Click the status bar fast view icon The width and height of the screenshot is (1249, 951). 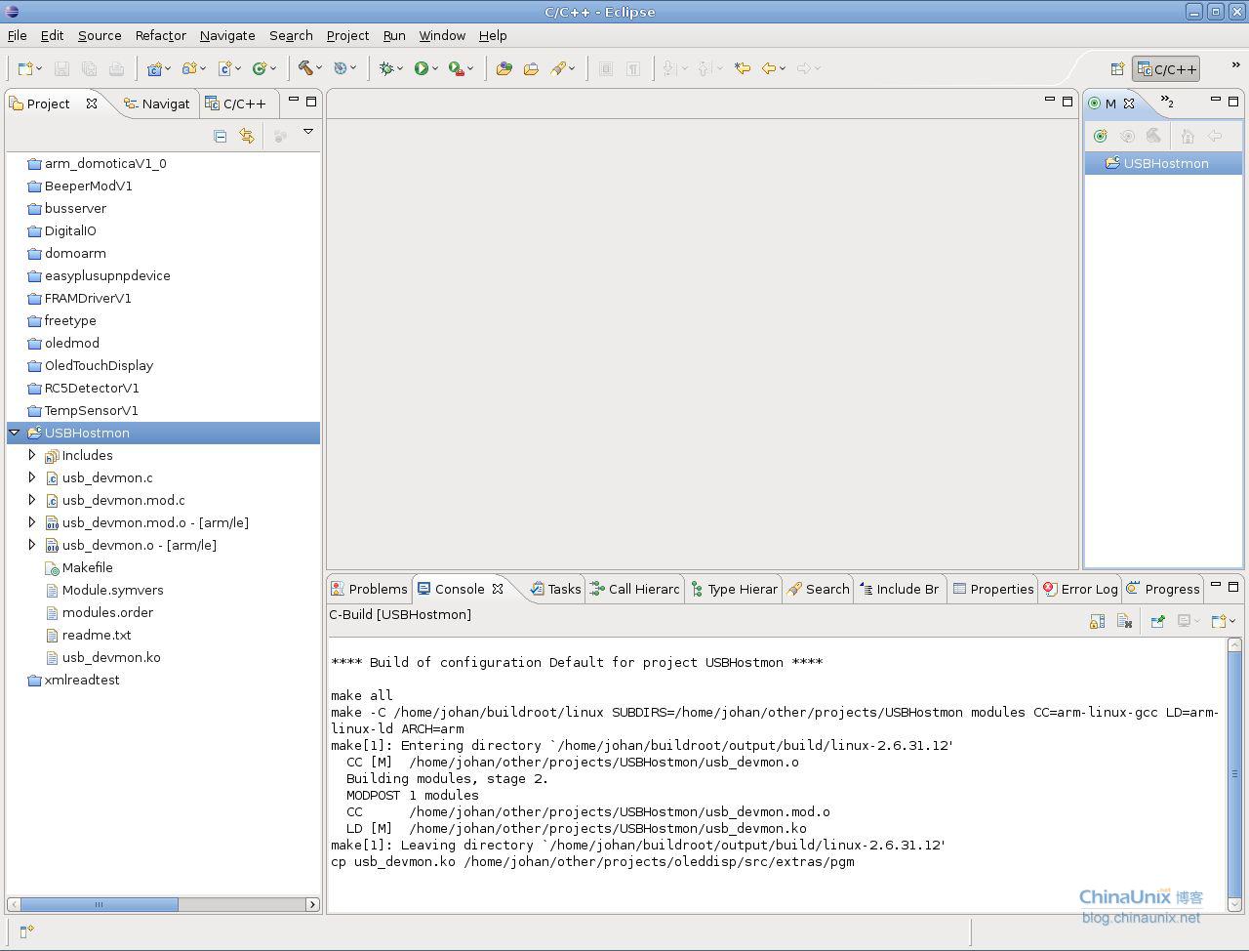click(26, 931)
